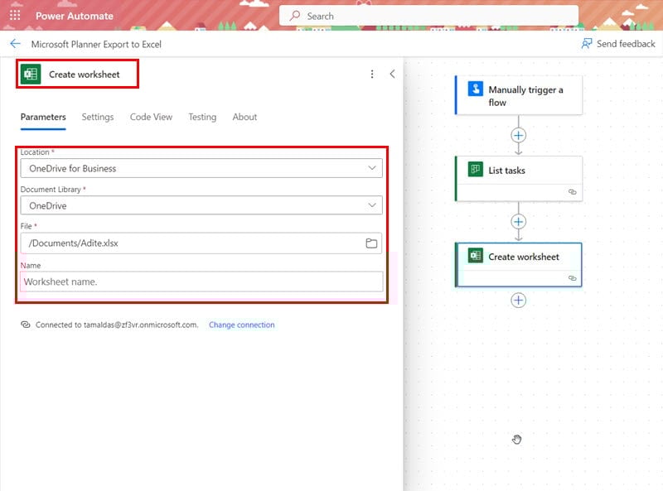Open the three-dot more options menu
The width and height of the screenshot is (663, 491).
pos(372,75)
